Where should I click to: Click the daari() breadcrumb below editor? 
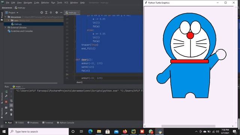tap(79, 82)
